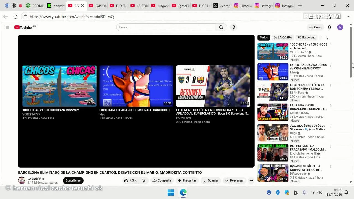Open YouTube notifications bell
Screen dimensions: 354x199
point(329,27)
